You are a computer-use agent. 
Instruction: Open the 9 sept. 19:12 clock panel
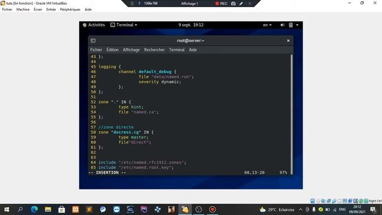click(x=191, y=25)
